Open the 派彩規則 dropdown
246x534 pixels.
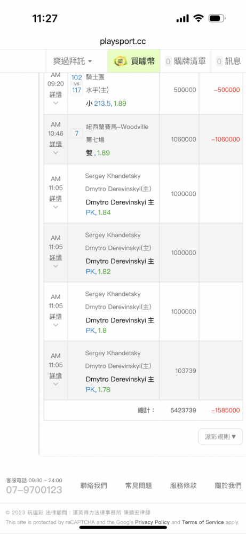[x=220, y=437]
